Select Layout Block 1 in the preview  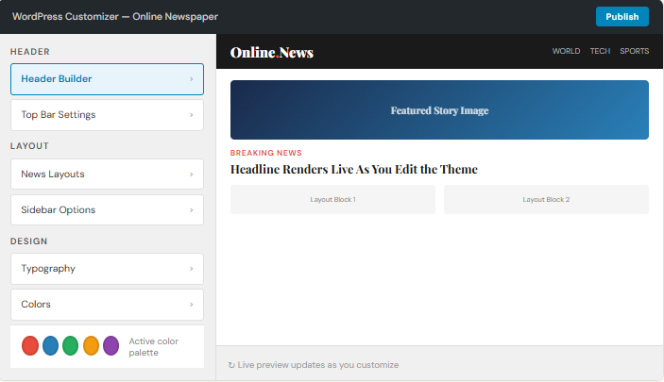pos(332,199)
